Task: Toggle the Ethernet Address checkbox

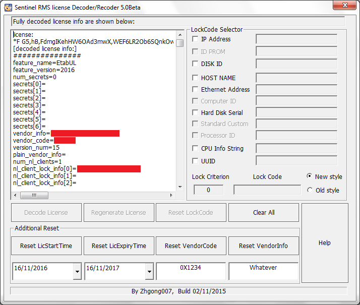Action: pos(195,89)
